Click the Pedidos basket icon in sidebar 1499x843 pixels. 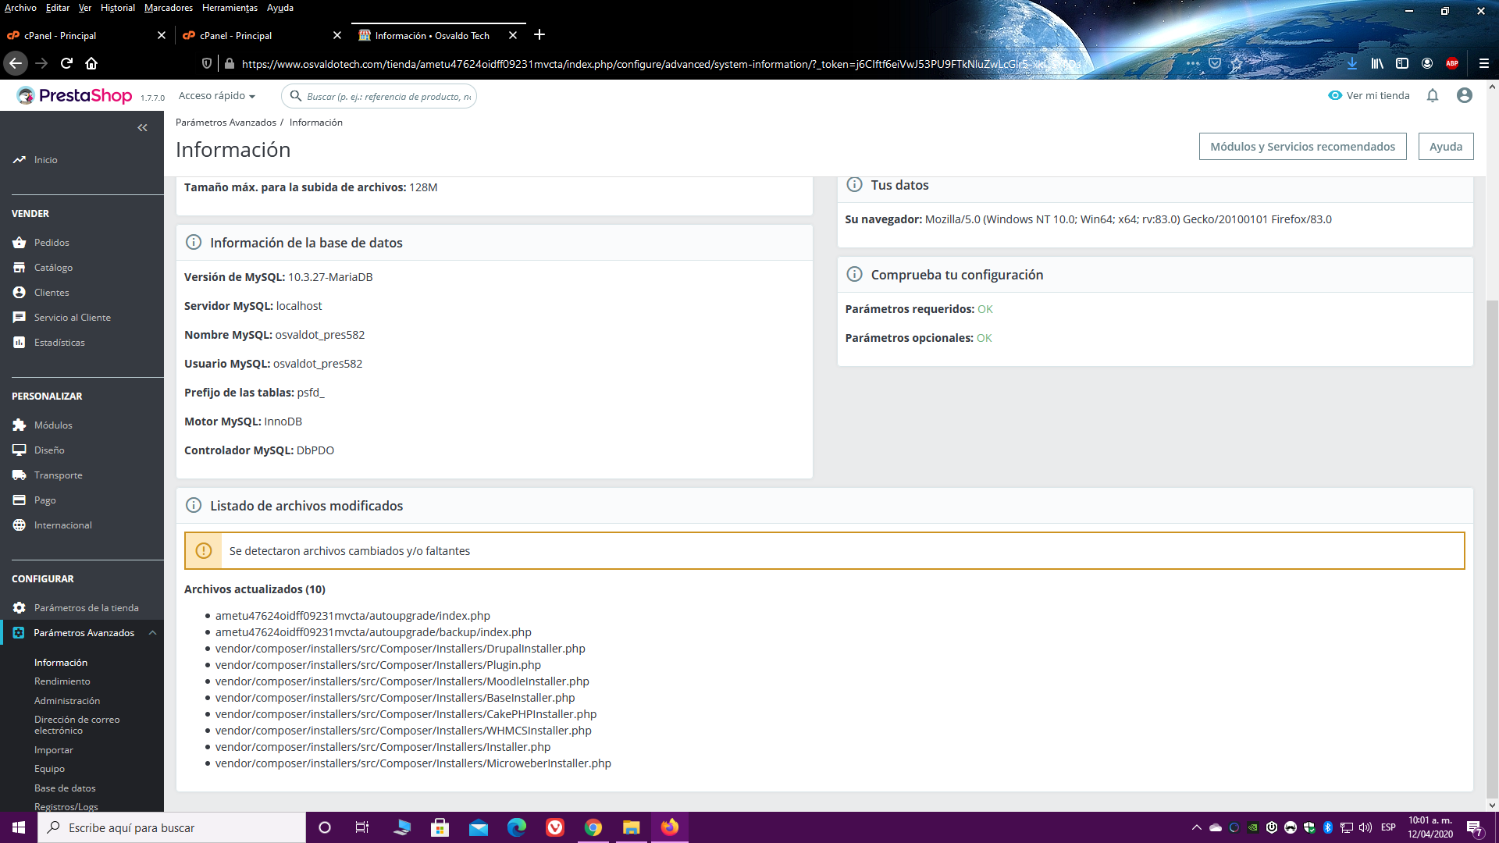pyautogui.click(x=20, y=243)
